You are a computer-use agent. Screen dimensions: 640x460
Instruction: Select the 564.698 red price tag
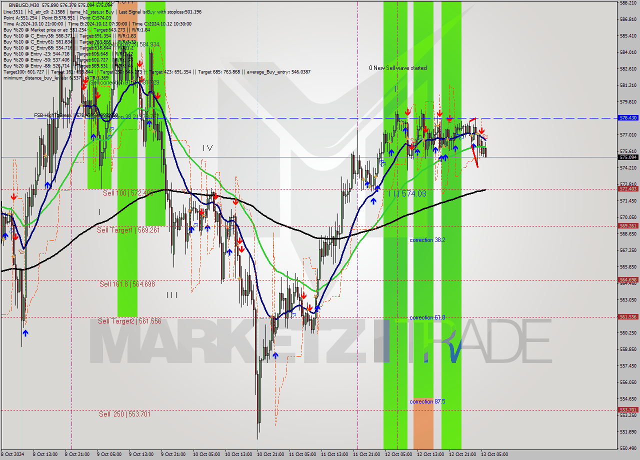coord(628,279)
